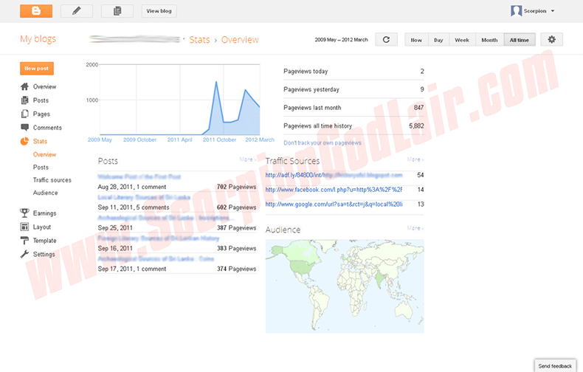Screen dimensions: 583x372
Task: Click More link beside Posts heading
Action: pos(248,159)
